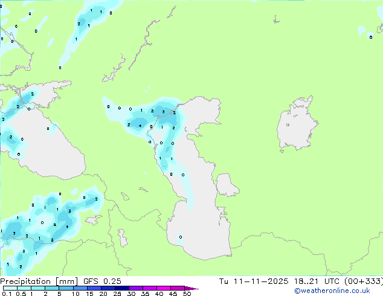Viewport: 383px width, 296px height.
Task: Click the legend label '50'
Action: [187, 294]
